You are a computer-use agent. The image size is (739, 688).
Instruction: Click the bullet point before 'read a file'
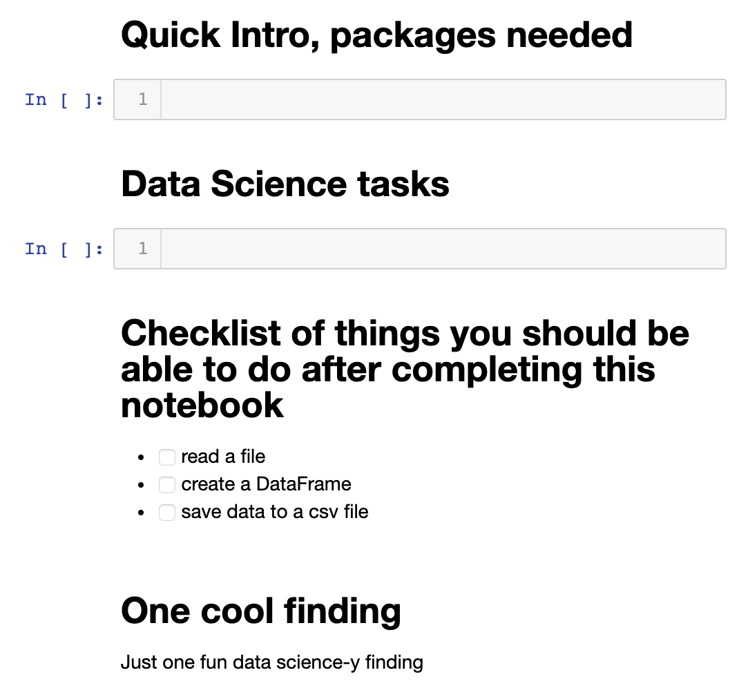coord(142,458)
